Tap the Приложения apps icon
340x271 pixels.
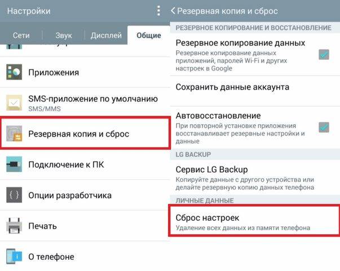coord(14,72)
